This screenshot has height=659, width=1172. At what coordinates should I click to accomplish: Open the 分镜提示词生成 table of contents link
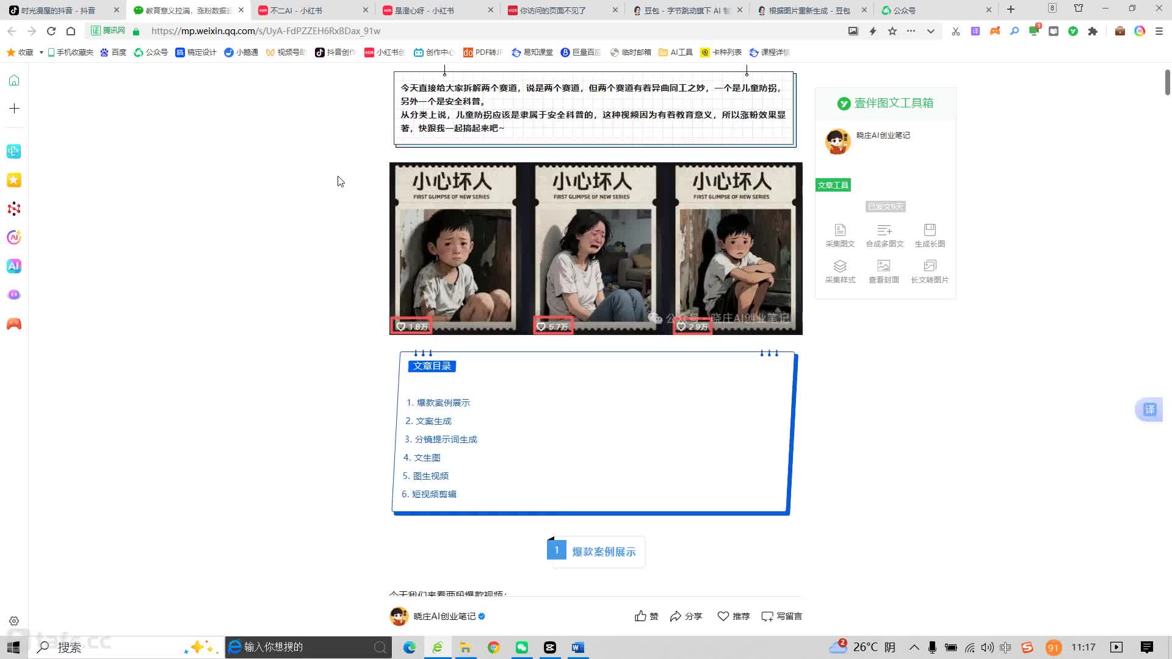[446, 439]
